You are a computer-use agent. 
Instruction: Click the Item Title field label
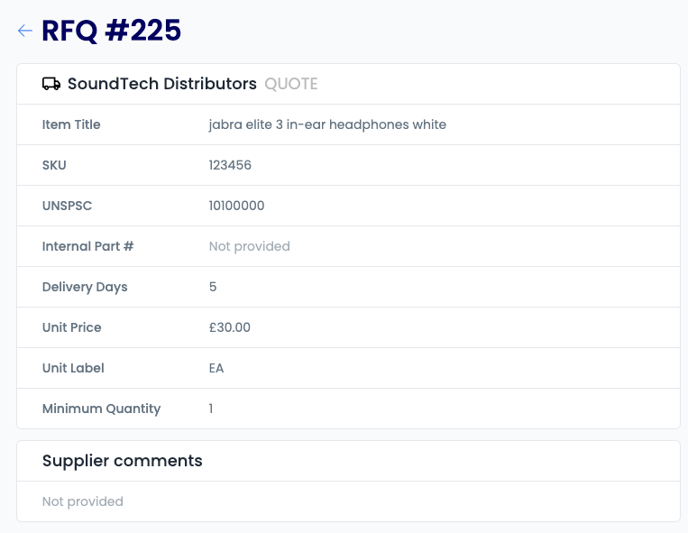click(71, 124)
